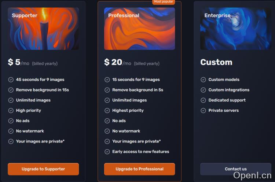Click the Most popular badge
This screenshot has width=275, height=182.
164,2
